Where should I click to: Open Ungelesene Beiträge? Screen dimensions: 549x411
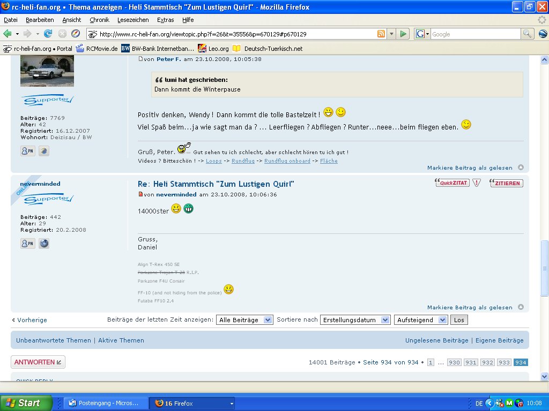click(x=436, y=340)
